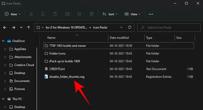Viewport: 203px width, 110px height.
Task: Click the Registration Entries type cell
Action: coord(159,77)
